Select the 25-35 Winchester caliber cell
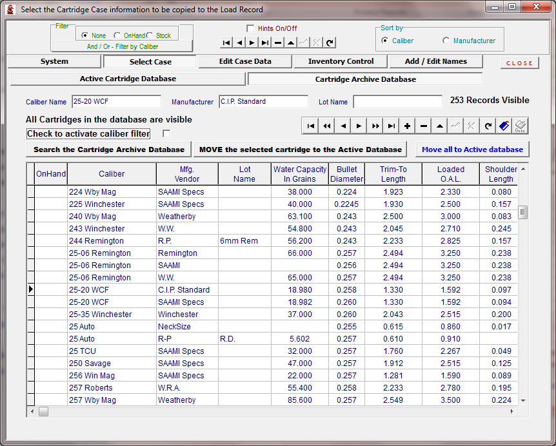The width and height of the screenshot is (556, 446). coord(112,315)
